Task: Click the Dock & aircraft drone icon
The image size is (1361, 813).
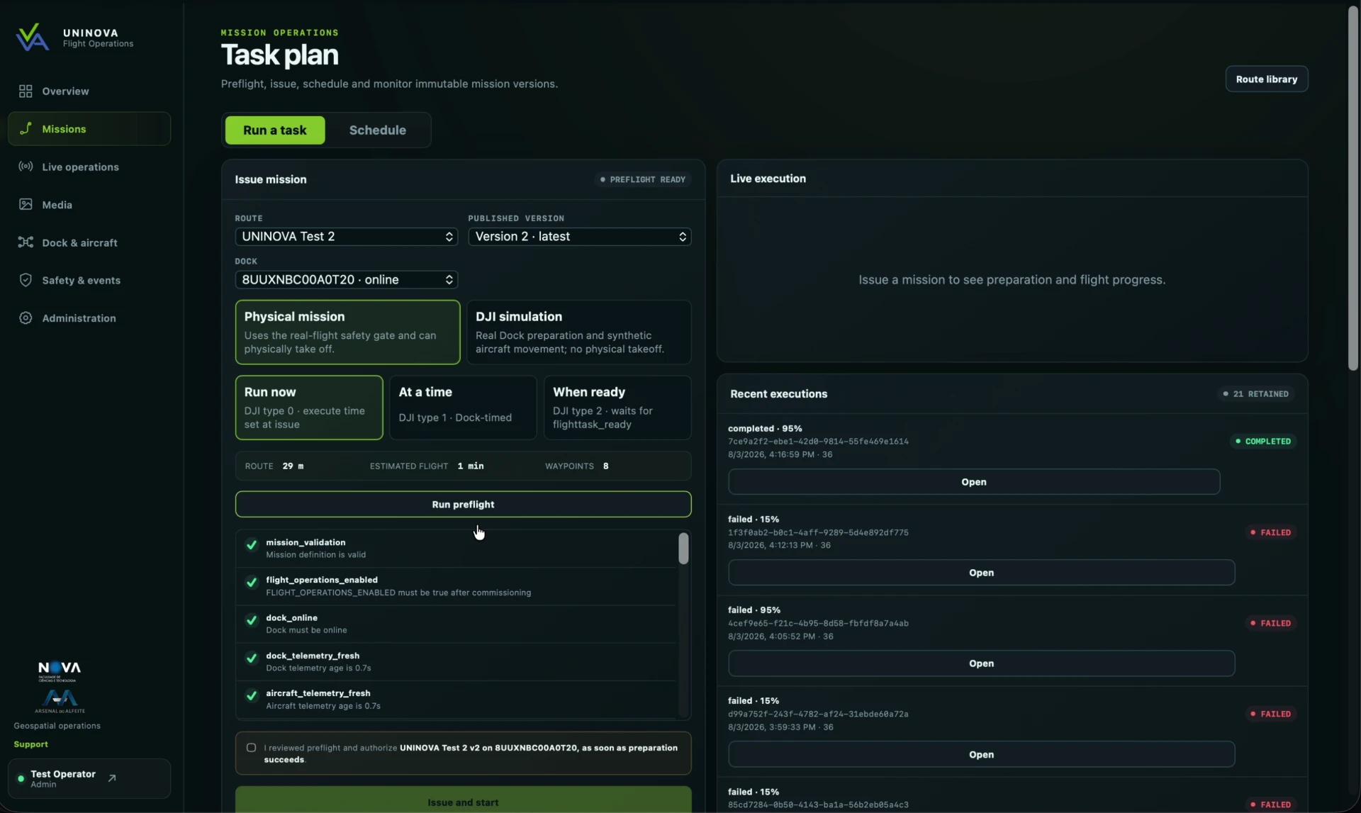Action: [26, 242]
